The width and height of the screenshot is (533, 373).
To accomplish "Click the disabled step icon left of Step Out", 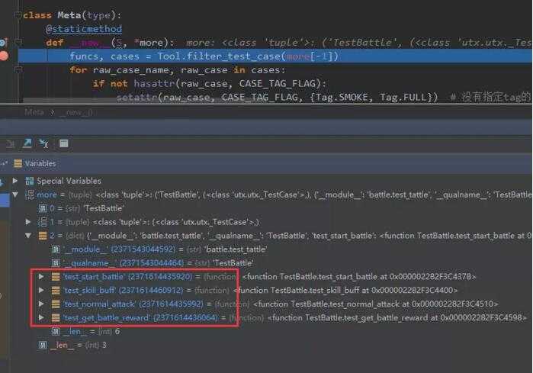I will pos(10,144).
